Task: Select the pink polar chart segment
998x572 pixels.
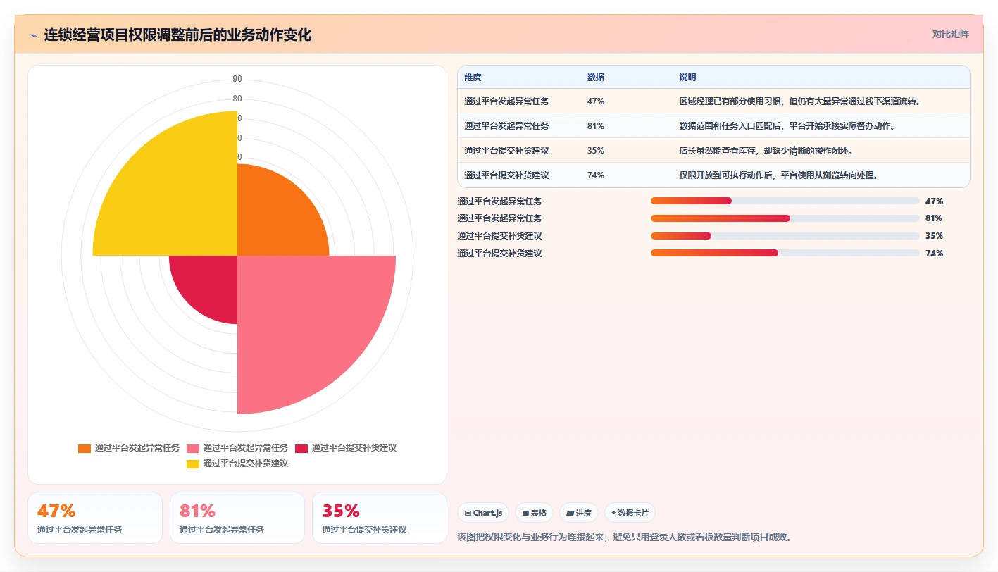Action: coord(303,321)
